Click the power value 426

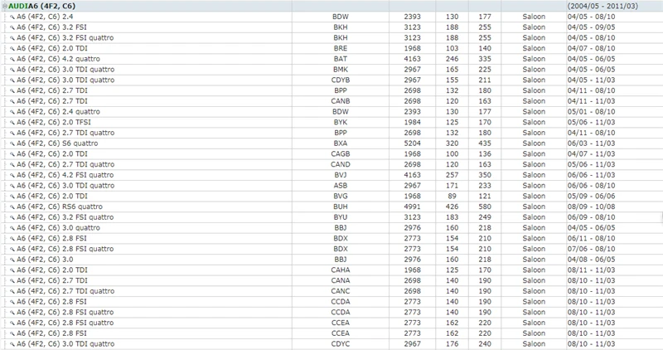tap(452, 207)
